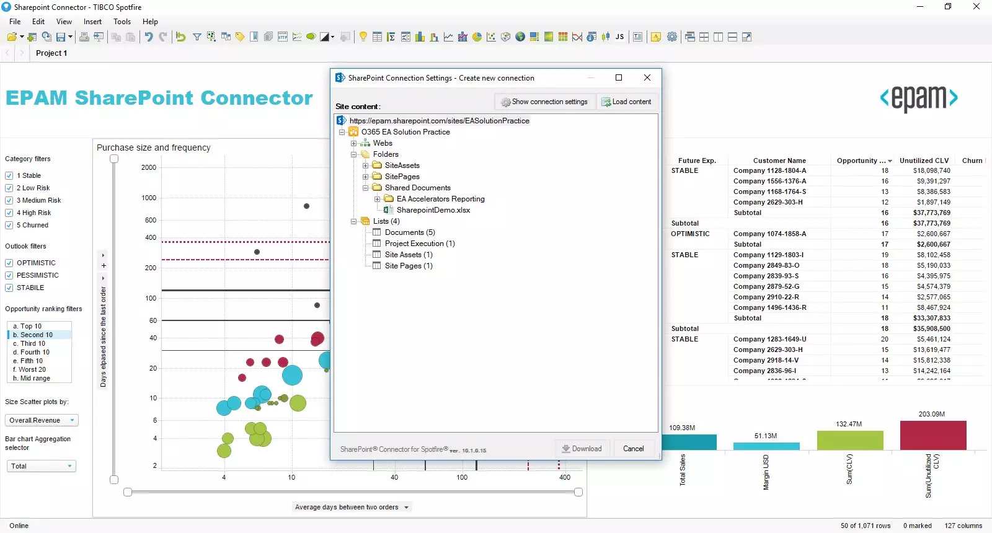Open the Tools menu
Image resolution: width=992 pixels, height=533 pixels.
tap(122, 22)
